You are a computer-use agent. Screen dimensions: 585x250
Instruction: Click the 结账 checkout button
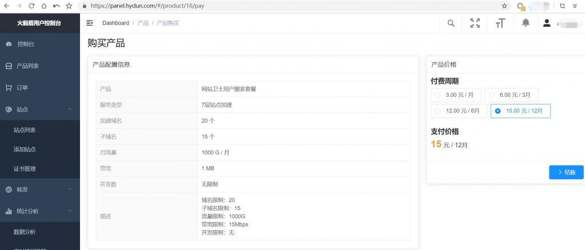(x=566, y=172)
